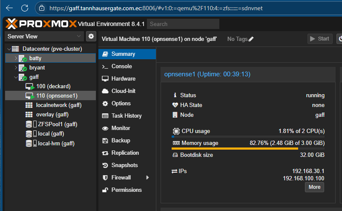
Task: Expand the batty node
Action: click(x=16, y=58)
